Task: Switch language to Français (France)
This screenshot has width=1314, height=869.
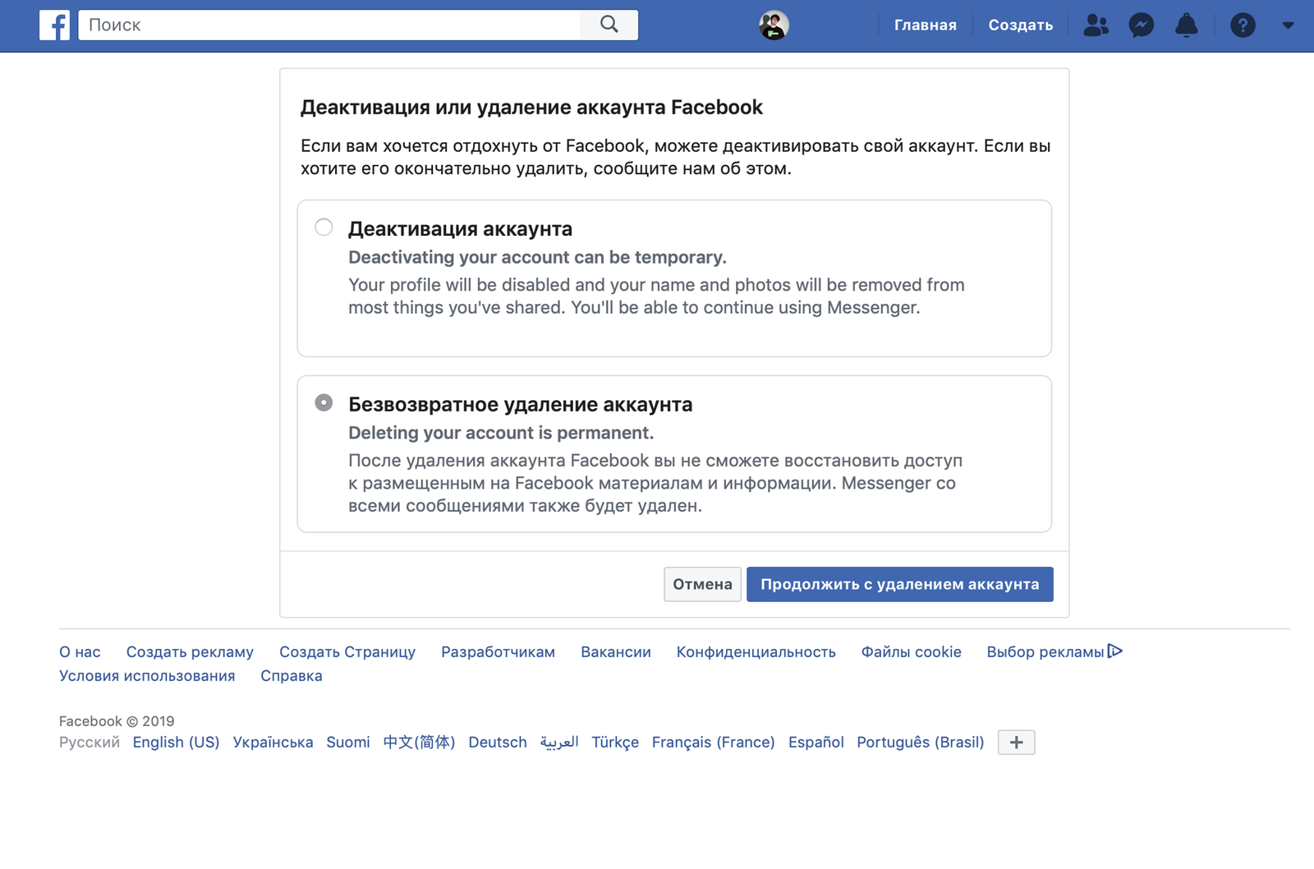Action: (713, 742)
